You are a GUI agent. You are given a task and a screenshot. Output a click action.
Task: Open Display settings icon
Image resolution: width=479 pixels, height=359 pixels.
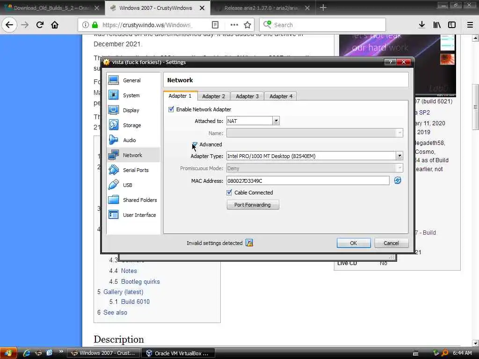pos(113,110)
